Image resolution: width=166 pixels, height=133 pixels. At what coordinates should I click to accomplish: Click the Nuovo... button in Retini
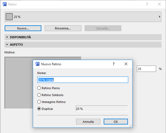click(23, 28)
